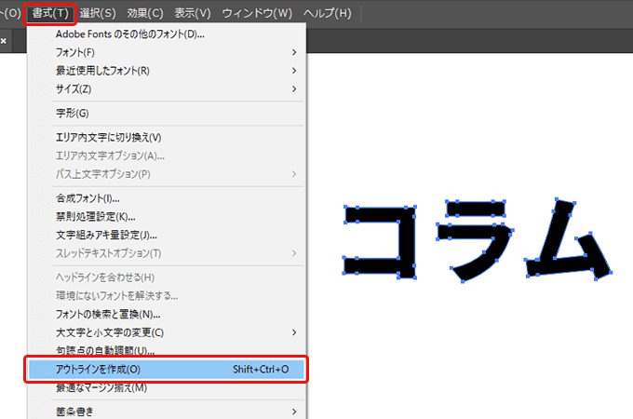633x419 pixels.
Task: Open the ウィンドウ(W) menu
Action: pos(257,13)
